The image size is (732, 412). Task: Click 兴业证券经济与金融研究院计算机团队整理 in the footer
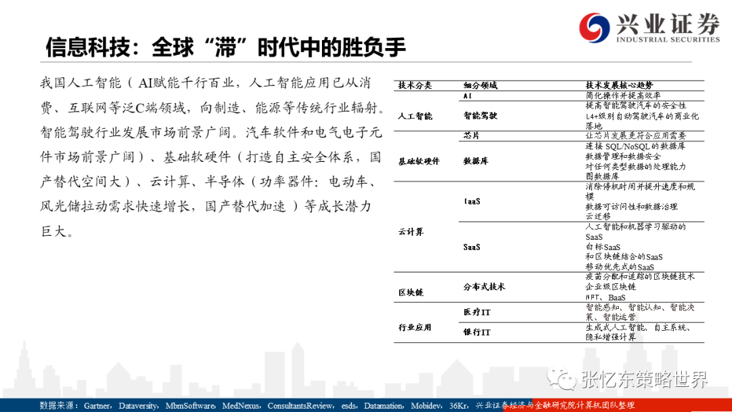555,405
